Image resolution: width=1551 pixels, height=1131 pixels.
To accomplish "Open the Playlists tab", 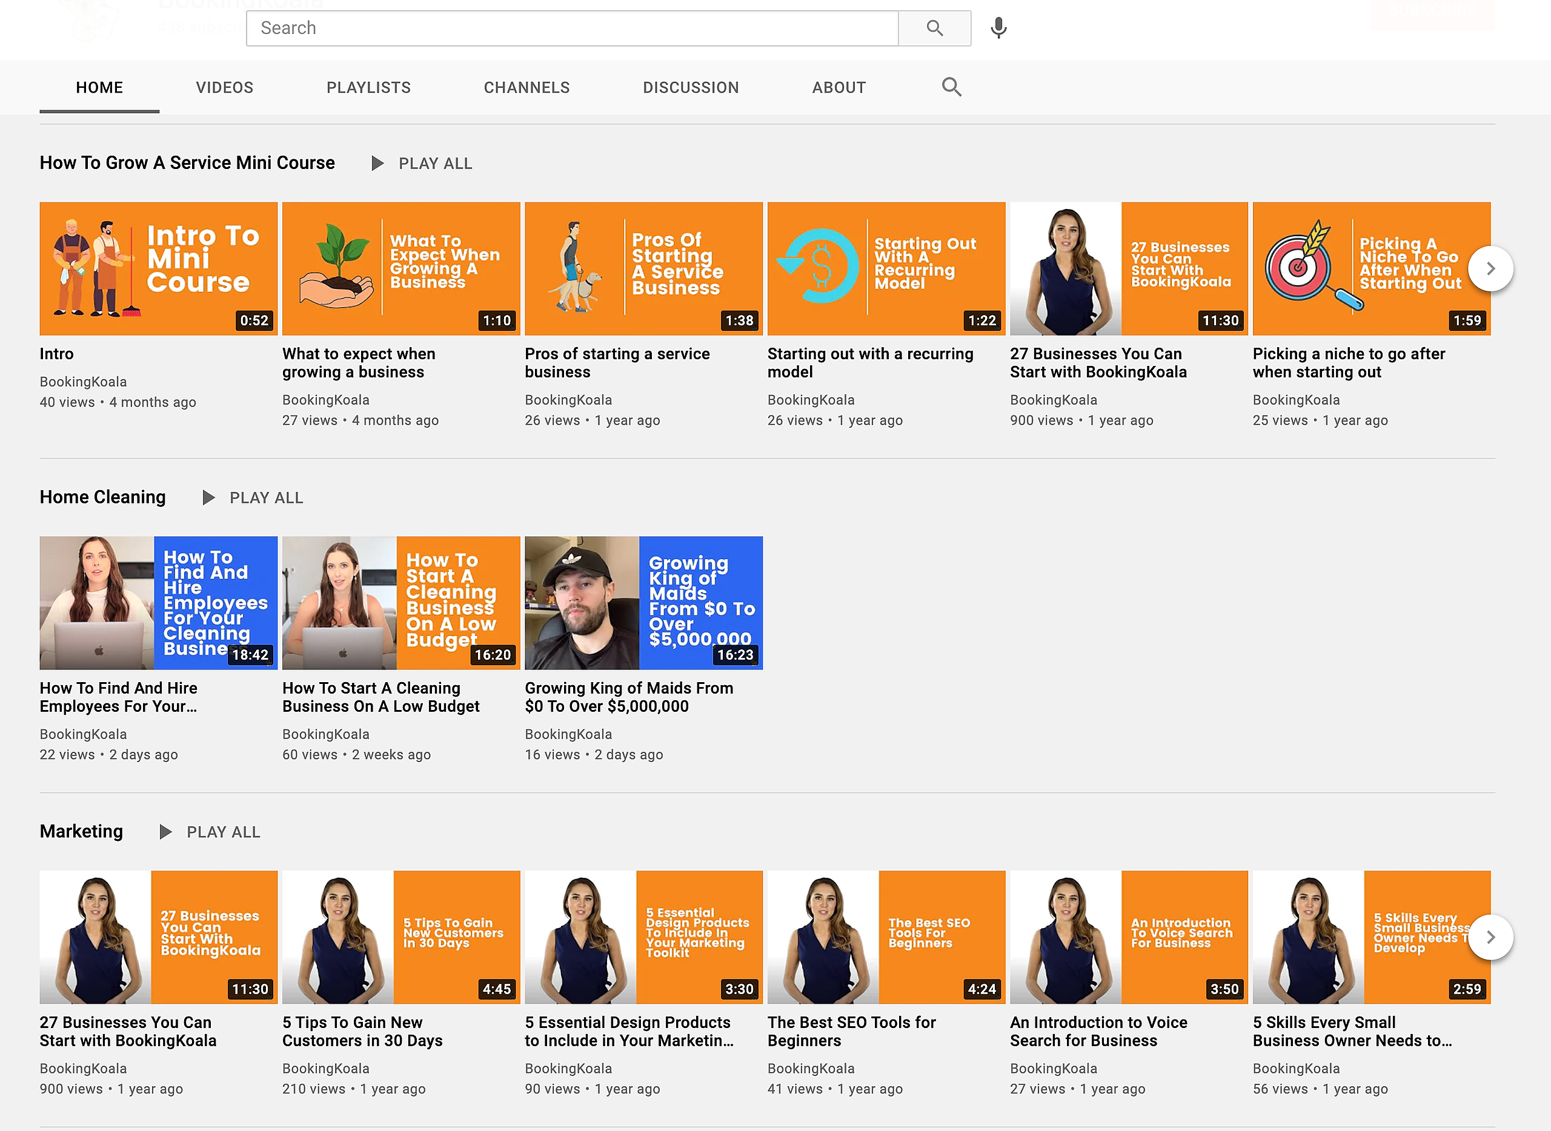I will pos(368,88).
